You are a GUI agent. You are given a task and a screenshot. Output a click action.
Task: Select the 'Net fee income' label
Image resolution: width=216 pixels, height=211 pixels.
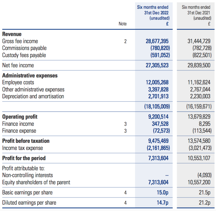click(x=18, y=65)
